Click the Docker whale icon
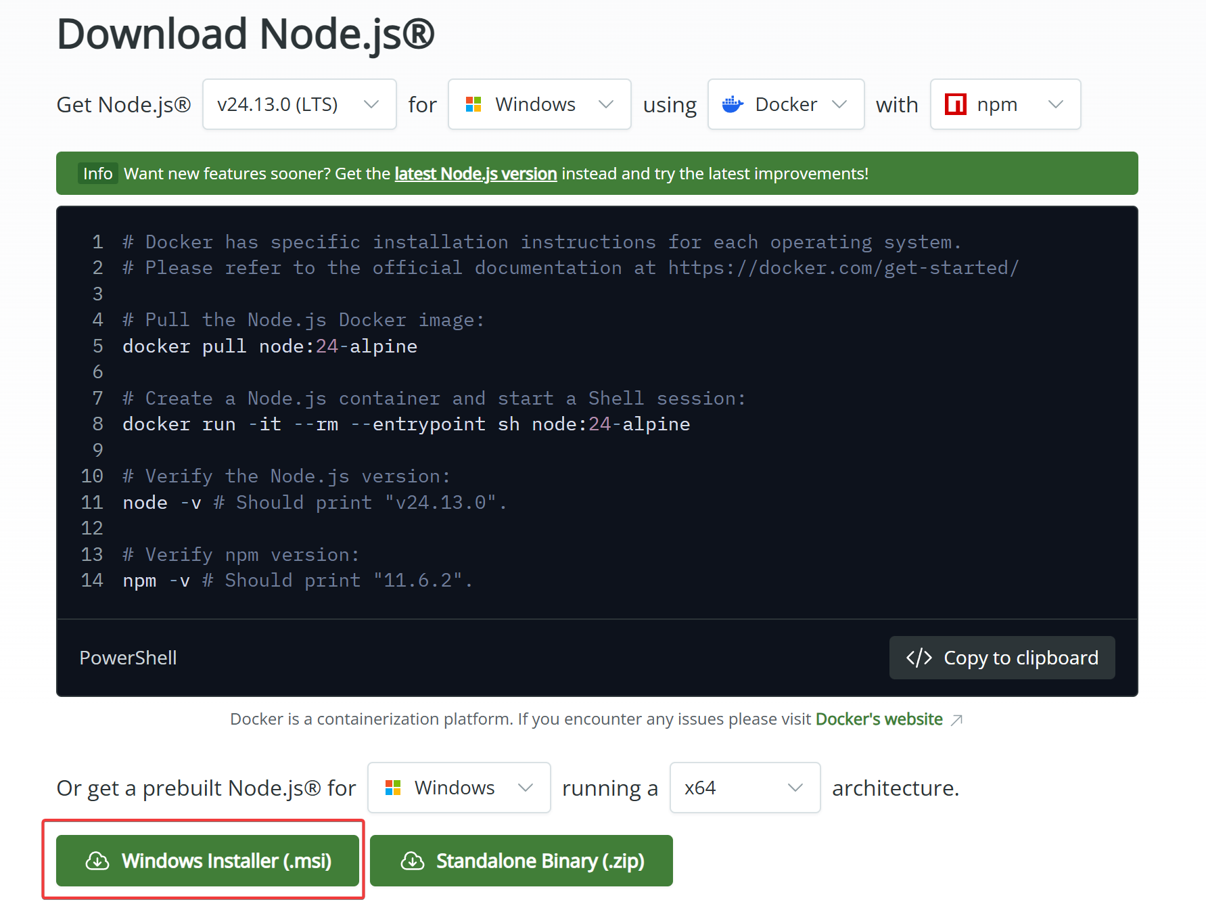Screen dimensions: 1206x906 [733, 104]
